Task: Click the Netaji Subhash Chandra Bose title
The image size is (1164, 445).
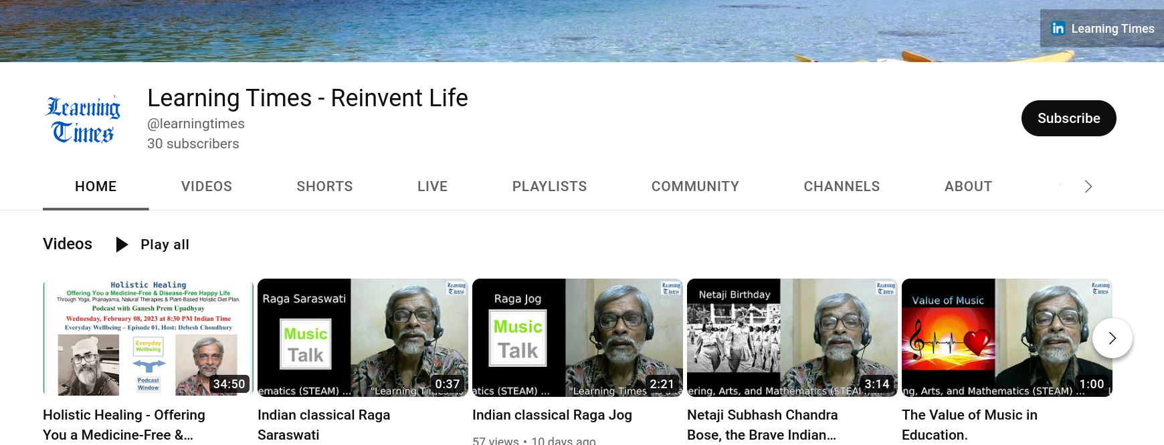Action: [763, 425]
